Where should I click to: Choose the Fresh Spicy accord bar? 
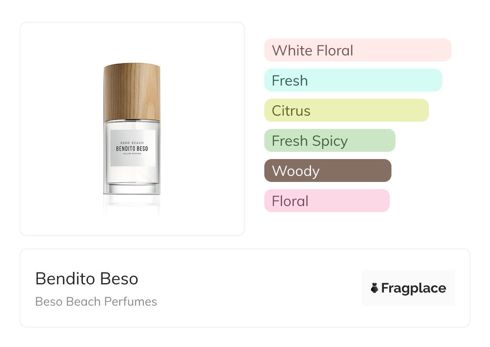329,141
